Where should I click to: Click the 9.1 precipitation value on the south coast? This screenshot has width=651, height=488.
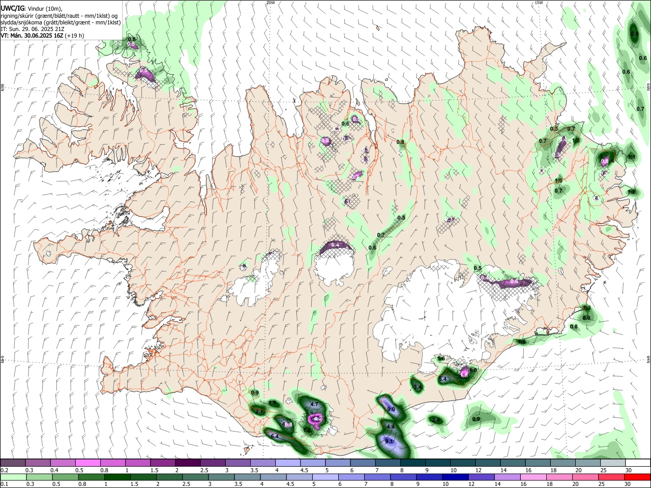pyautogui.click(x=390, y=442)
